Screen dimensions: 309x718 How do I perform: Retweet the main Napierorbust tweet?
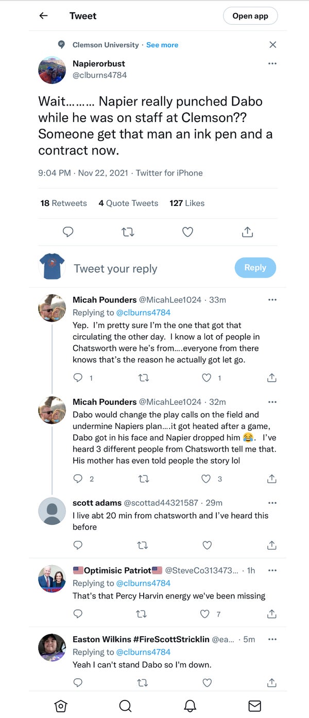point(128,232)
